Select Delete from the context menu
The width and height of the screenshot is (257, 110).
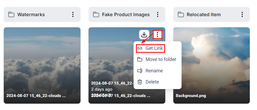pos(158,82)
